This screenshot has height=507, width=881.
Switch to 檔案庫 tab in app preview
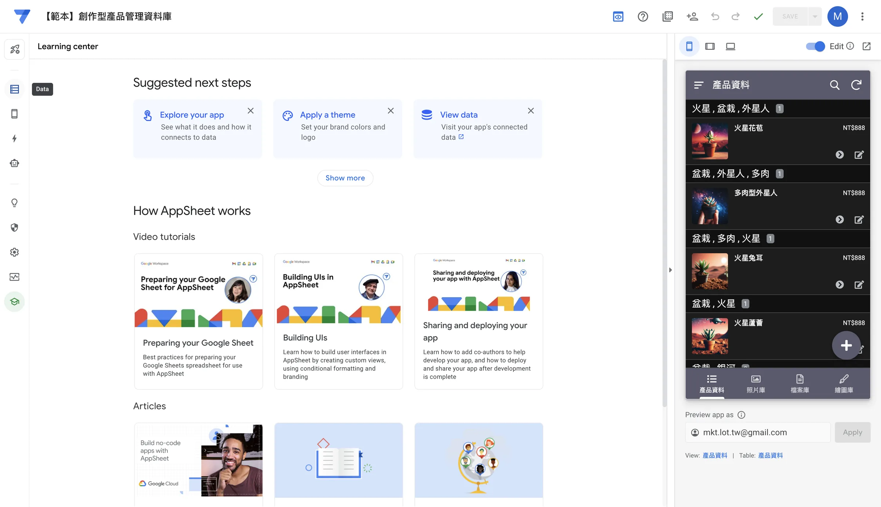point(800,384)
